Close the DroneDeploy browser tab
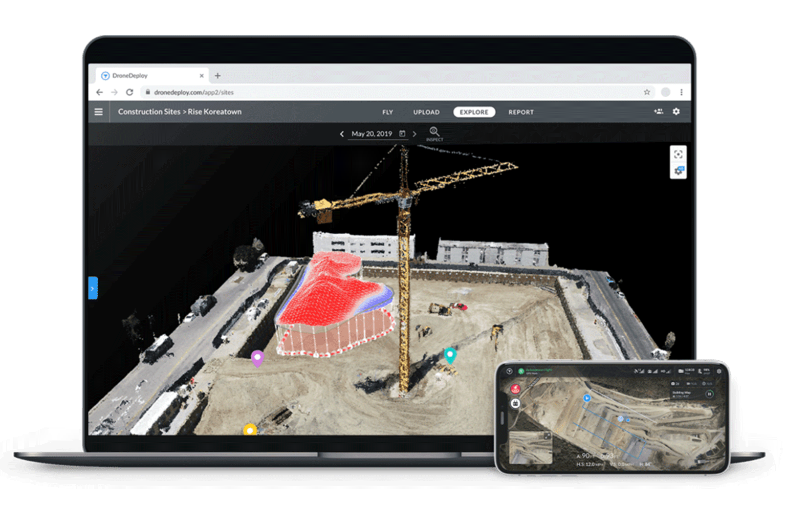This screenshot has width=786, height=524. pos(202,76)
